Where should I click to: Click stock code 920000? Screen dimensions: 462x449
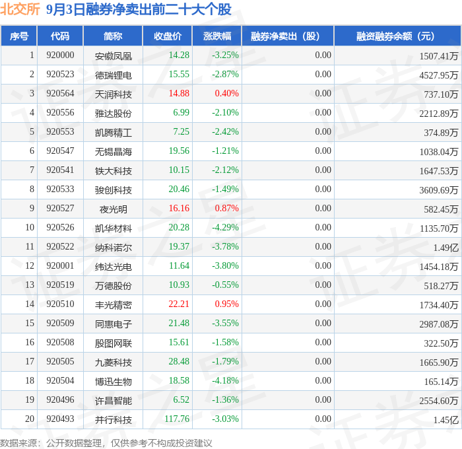click(60, 55)
